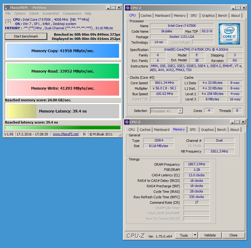Expand the Tools dropdown arrow in CPU-Z

(195, 235)
